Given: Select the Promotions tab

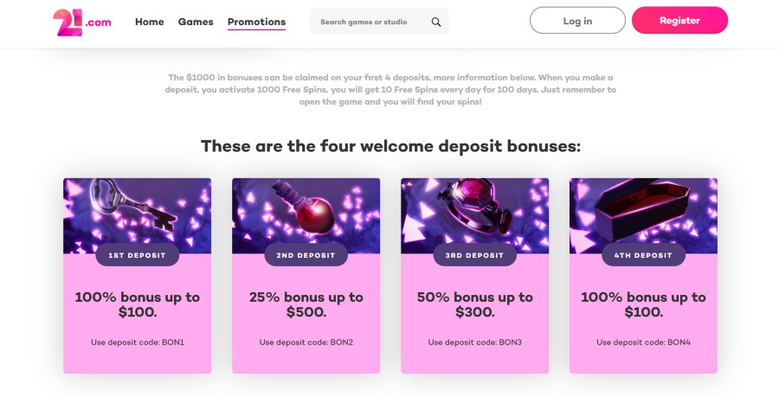Looking at the screenshot, I should click(x=256, y=22).
